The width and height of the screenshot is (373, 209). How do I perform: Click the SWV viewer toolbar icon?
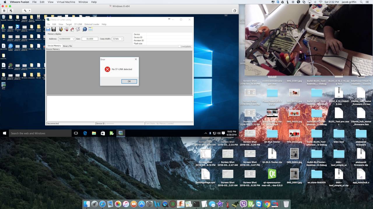click(90, 29)
